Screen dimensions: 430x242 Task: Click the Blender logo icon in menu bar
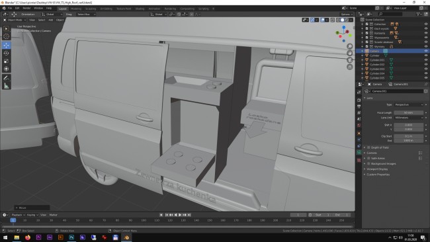pyautogui.click(x=4, y=8)
